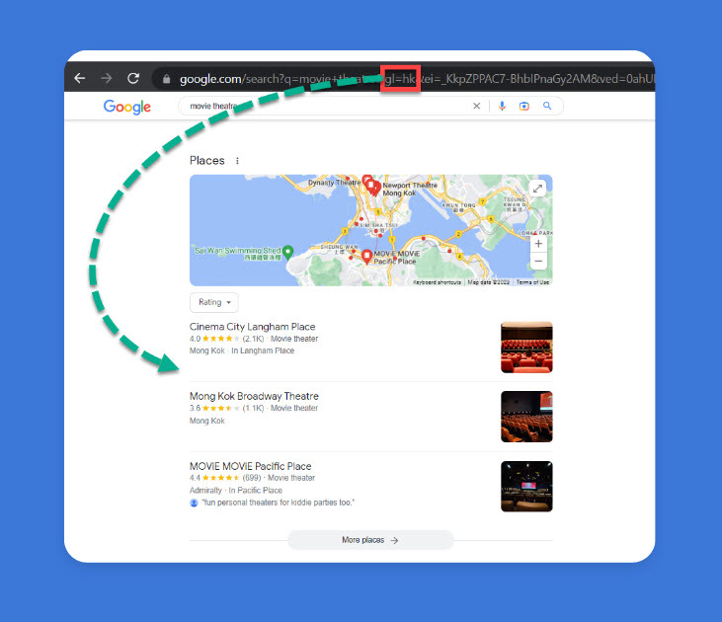Viewport: 722px width, 622px height.
Task: Click inside the movie theatre search field
Action: tap(322, 106)
